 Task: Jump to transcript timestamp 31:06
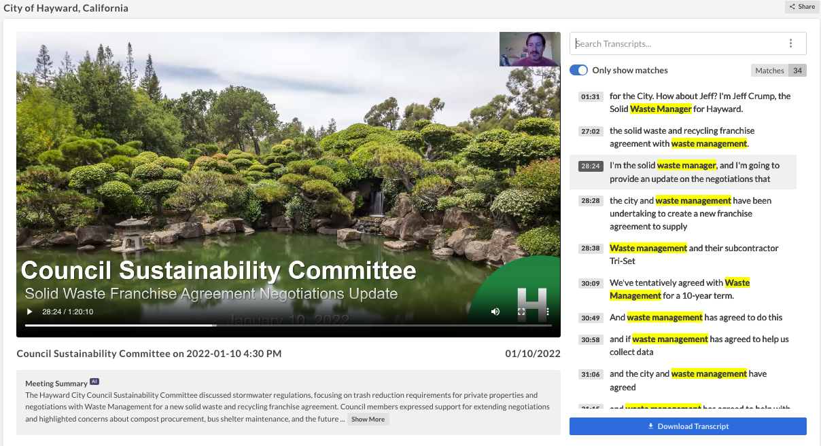[x=590, y=375]
